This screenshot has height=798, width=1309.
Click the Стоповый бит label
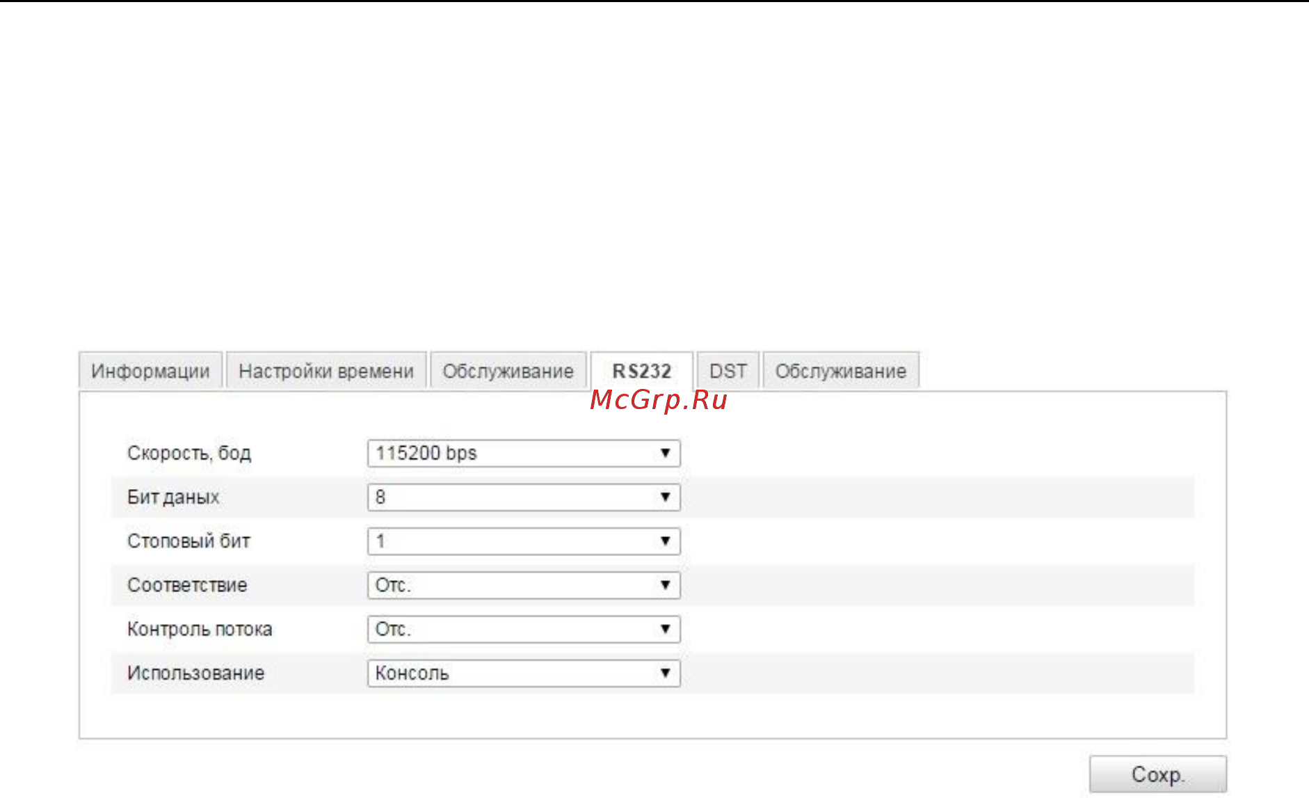pyautogui.click(x=188, y=541)
